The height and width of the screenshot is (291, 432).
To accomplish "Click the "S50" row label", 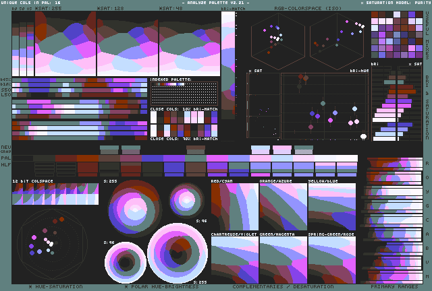I will click(x=6, y=90).
